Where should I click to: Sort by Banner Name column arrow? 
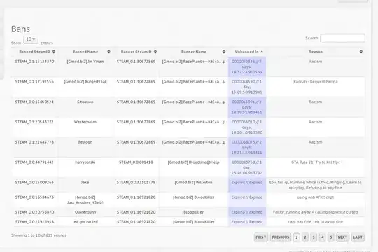[224, 52]
